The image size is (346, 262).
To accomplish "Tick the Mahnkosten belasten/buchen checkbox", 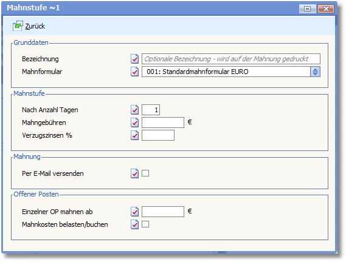I will click(145, 224).
